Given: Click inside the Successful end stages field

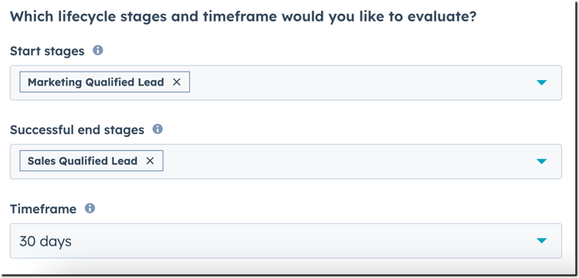Looking at the screenshot, I should (286, 161).
